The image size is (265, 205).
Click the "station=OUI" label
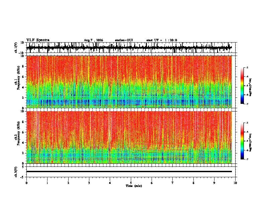point(124,40)
